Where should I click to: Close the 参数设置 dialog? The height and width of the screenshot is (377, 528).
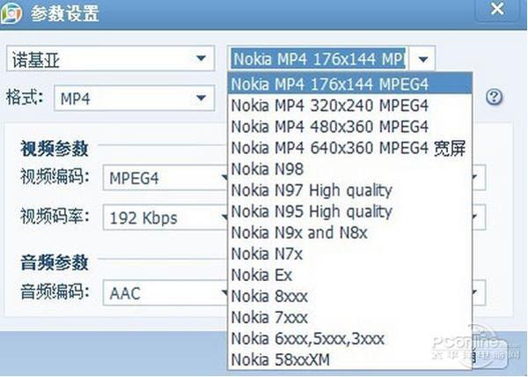tap(497, 10)
